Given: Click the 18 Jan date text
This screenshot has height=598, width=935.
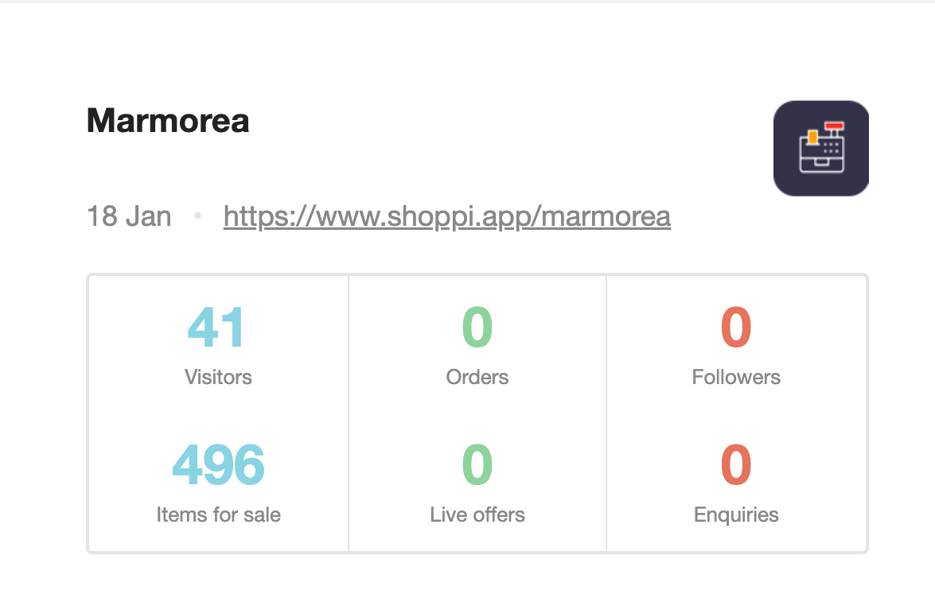Looking at the screenshot, I should [129, 216].
